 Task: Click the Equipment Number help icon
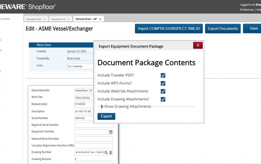point(111,132)
